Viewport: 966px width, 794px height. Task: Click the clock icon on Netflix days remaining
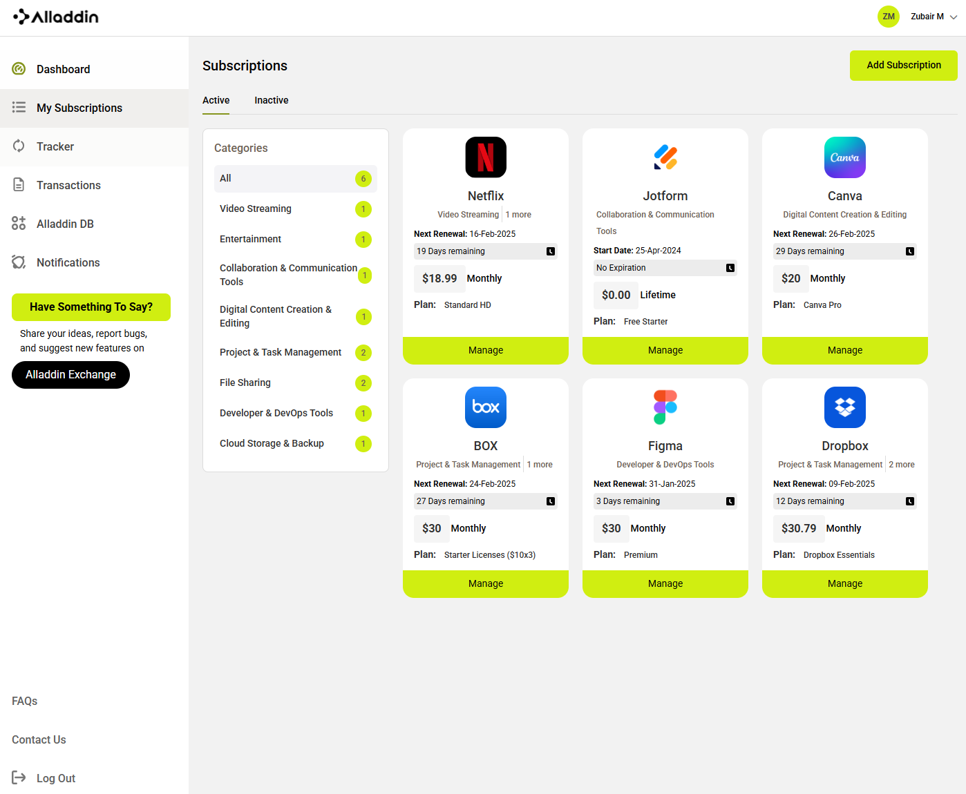coord(551,251)
